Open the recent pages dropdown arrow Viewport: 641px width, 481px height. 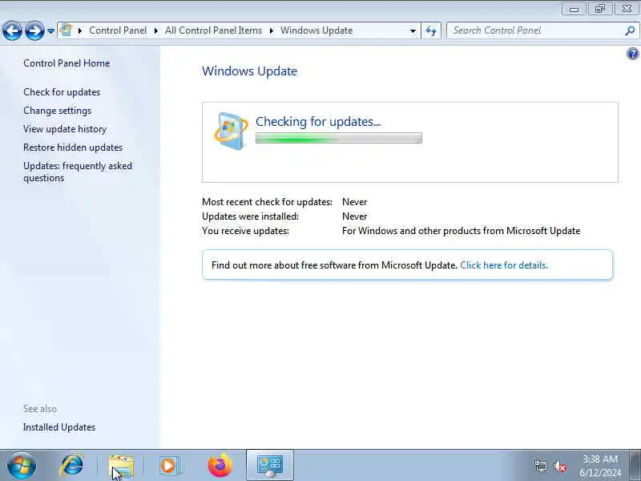point(50,30)
